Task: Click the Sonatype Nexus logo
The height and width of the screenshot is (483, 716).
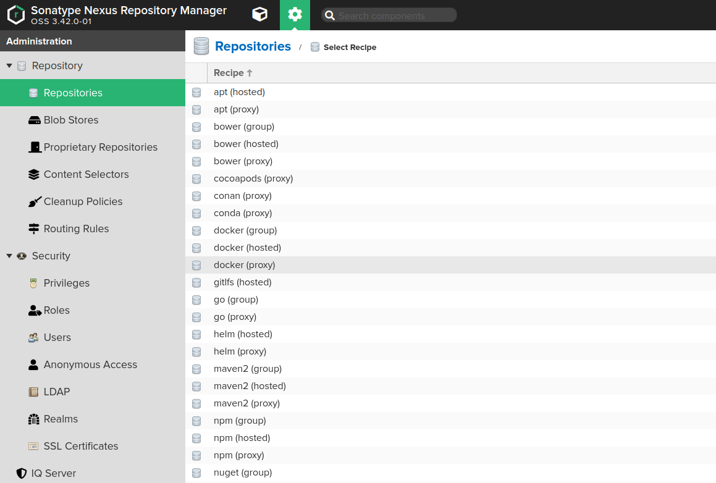Action: (16, 15)
